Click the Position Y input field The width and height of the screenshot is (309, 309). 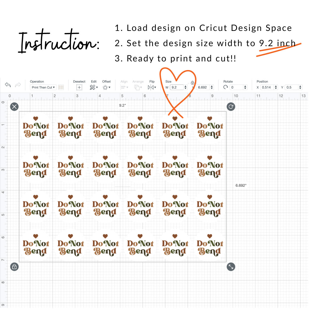pos(291,88)
